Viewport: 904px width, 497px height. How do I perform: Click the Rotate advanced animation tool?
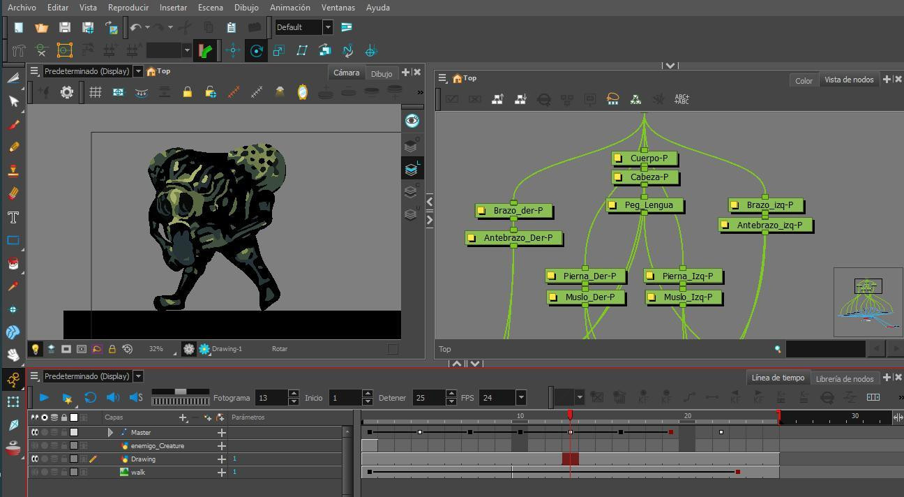[256, 50]
